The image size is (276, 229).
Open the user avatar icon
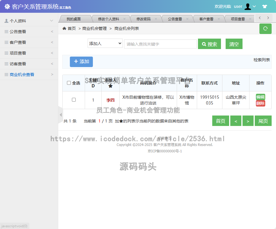248,6
